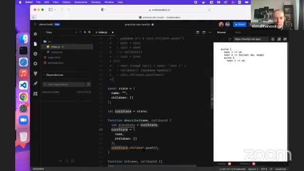This screenshot has width=304, height=171.
Task: Open the editor three-dots more menu
Action: tap(210, 32)
